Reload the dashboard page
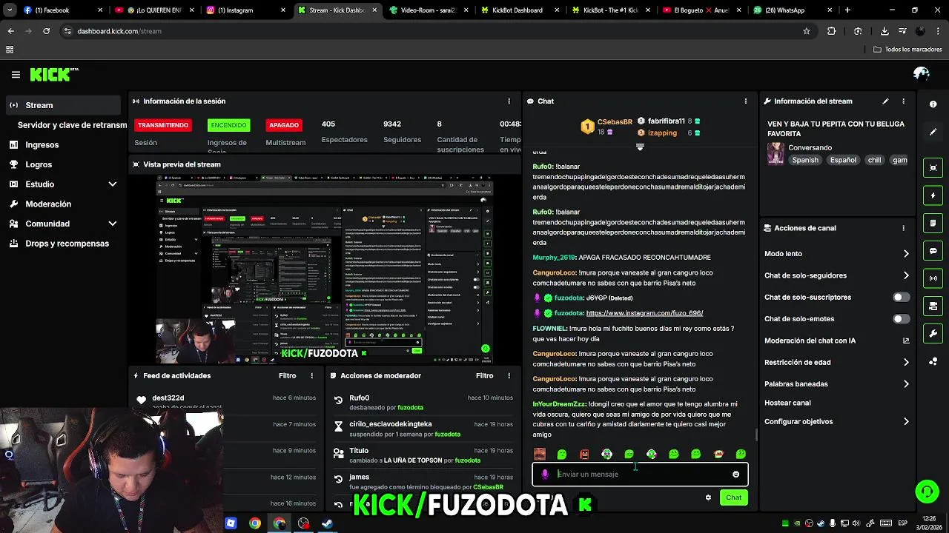Screen dimensions: 949x533 click(x=46, y=31)
